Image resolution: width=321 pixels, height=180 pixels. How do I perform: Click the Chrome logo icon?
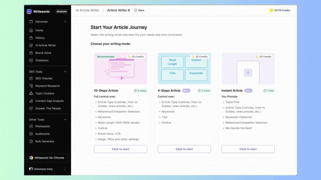(31, 158)
